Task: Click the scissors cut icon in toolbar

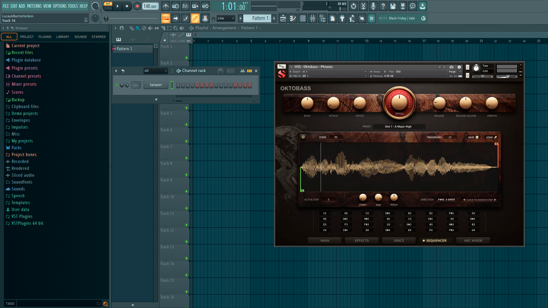Action: point(363,6)
